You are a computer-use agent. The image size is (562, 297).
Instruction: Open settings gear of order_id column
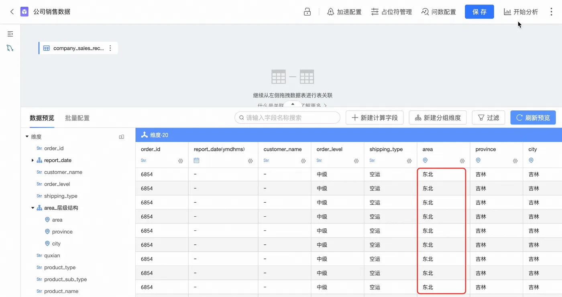coord(181,161)
